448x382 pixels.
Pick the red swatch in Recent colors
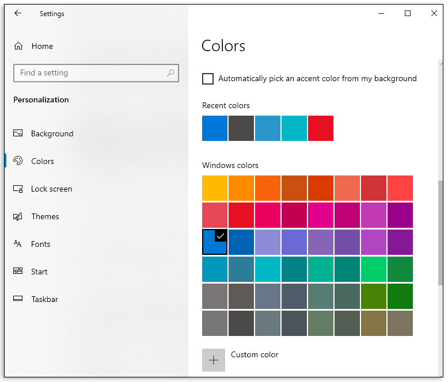coord(321,128)
